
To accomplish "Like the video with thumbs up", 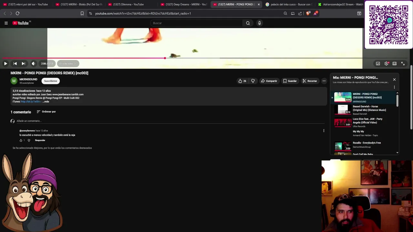I will tap(242, 81).
